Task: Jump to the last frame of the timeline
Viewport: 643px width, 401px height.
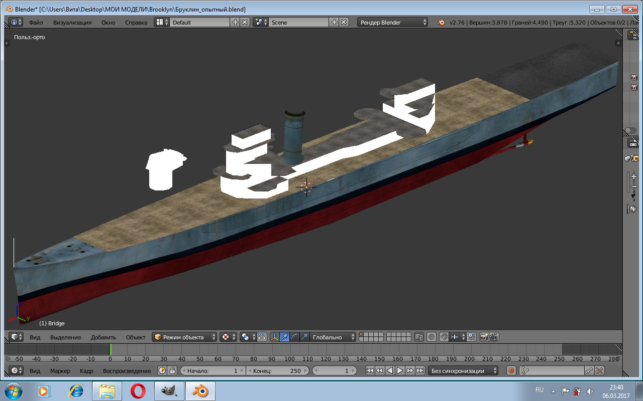Action: point(420,371)
